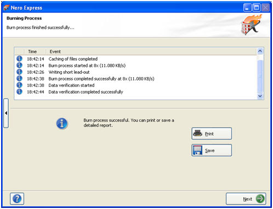
Task: Click the Print report button
Action: (212, 133)
